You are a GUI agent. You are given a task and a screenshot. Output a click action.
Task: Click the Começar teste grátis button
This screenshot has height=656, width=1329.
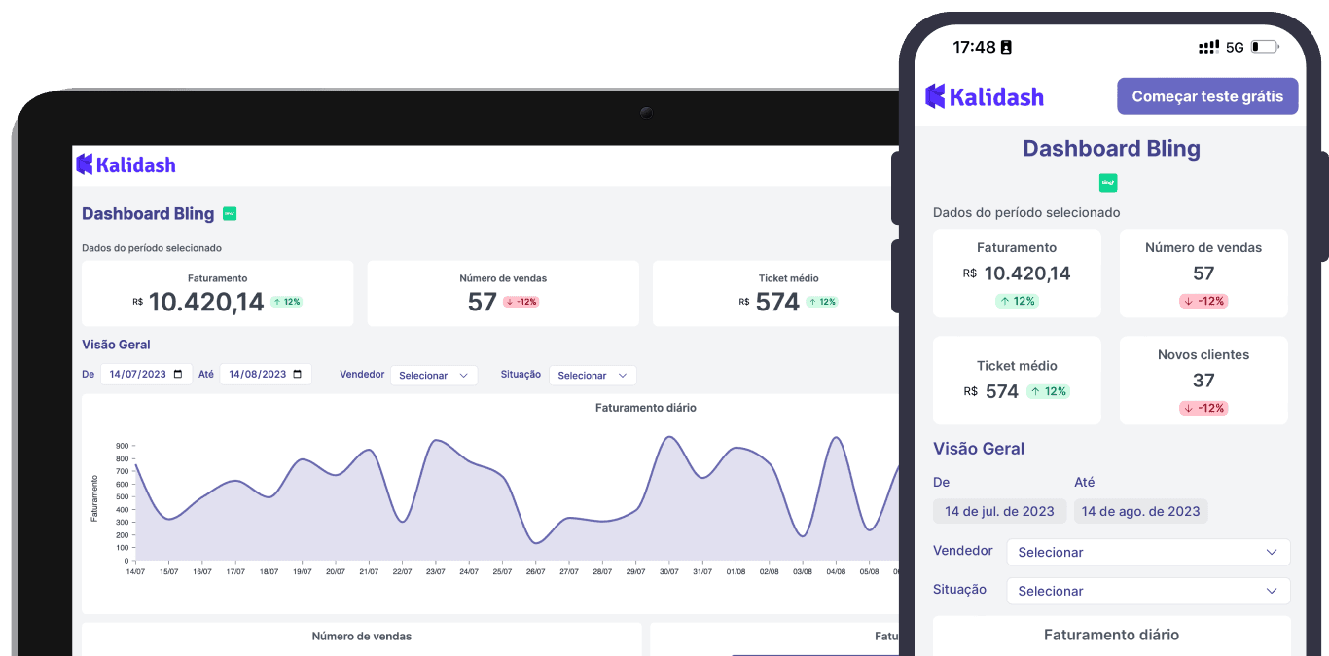coord(1207,96)
